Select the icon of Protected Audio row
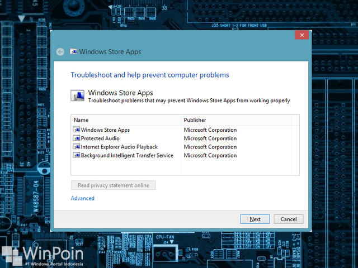Viewport: 358px width, 268px height. [77, 138]
